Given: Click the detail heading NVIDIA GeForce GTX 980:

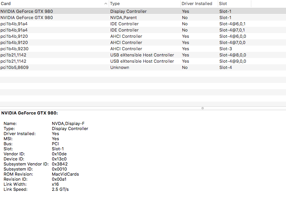Looking at the screenshot, I should point(30,113).
